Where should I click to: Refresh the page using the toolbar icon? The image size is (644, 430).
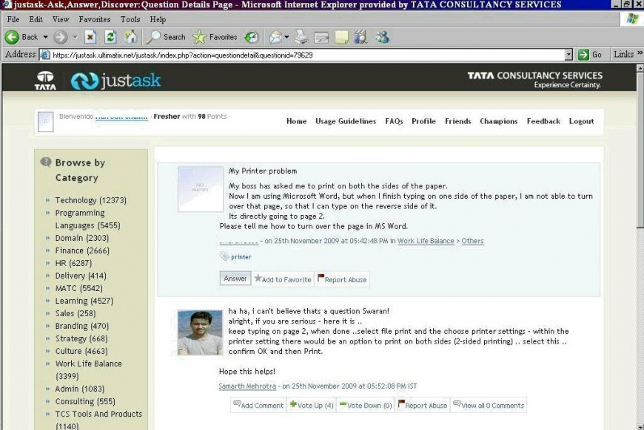point(110,37)
